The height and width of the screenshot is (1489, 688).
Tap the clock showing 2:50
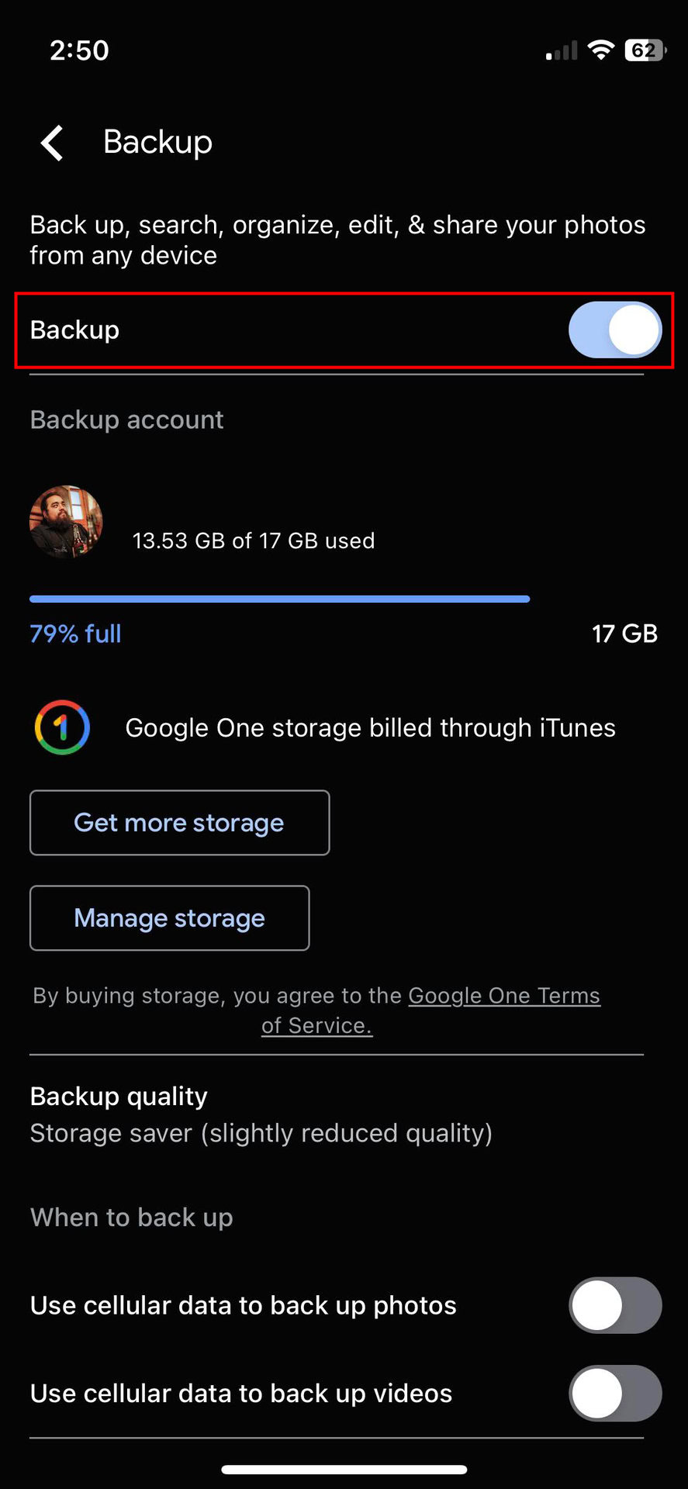[x=79, y=50]
